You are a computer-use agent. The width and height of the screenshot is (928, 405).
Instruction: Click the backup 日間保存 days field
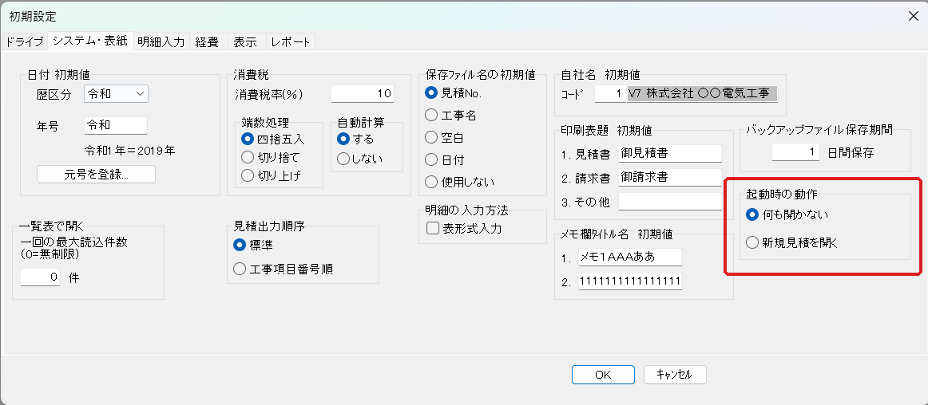click(x=797, y=152)
